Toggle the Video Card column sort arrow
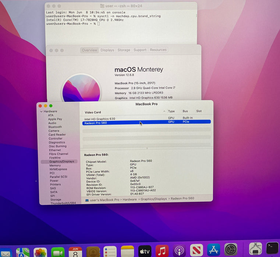 pos(164,111)
